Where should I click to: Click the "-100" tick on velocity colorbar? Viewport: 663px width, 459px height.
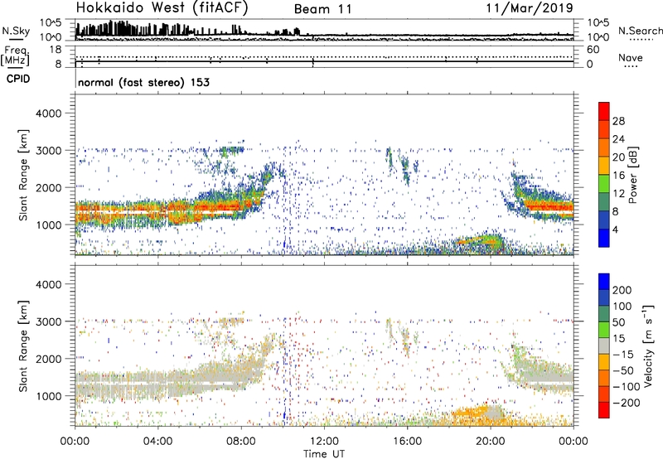pyautogui.click(x=627, y=387)
